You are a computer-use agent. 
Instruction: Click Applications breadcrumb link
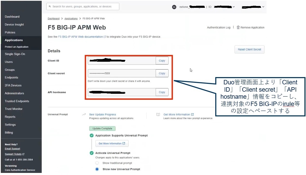[x=71, y=18]
